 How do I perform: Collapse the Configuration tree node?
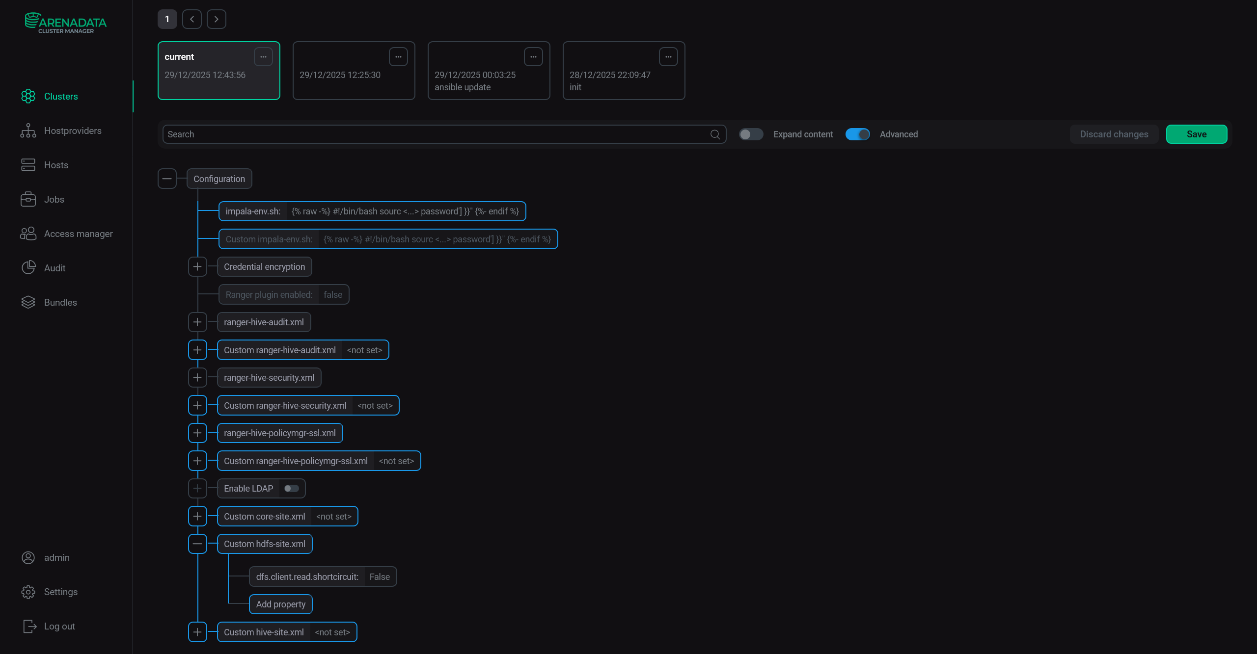(167, 179)
